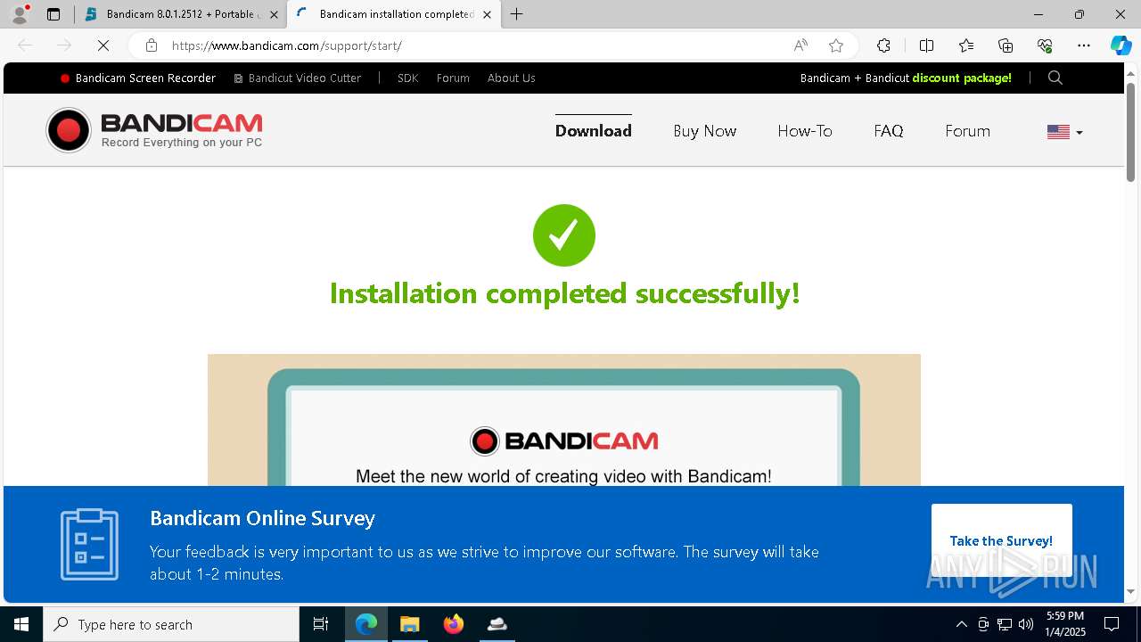This screenshot has height=642, width=1141.
Task: Open the Windows Start menu
Action: tap(21, 624)
